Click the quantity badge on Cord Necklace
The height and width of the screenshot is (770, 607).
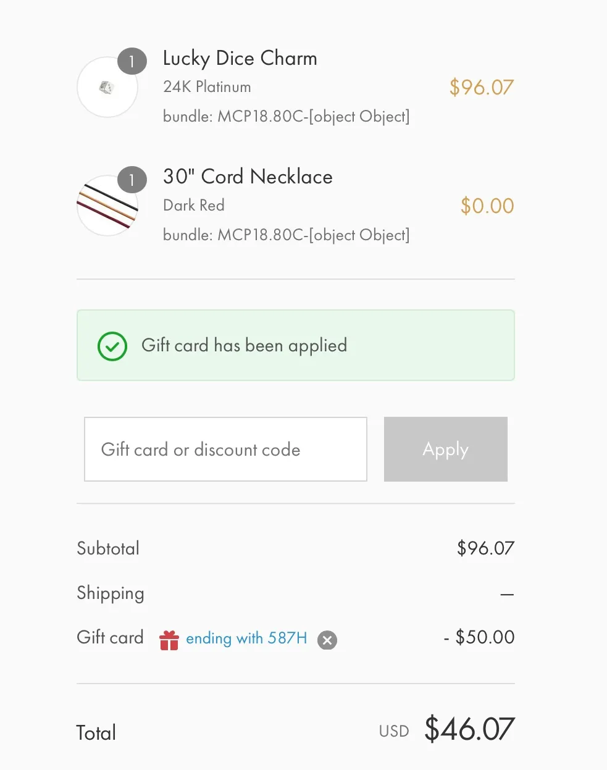(132, 180)
